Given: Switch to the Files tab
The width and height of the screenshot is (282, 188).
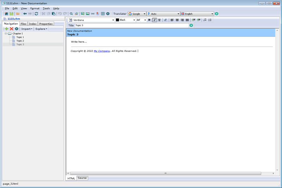Looking at the screenshot, I should point(23,24).
